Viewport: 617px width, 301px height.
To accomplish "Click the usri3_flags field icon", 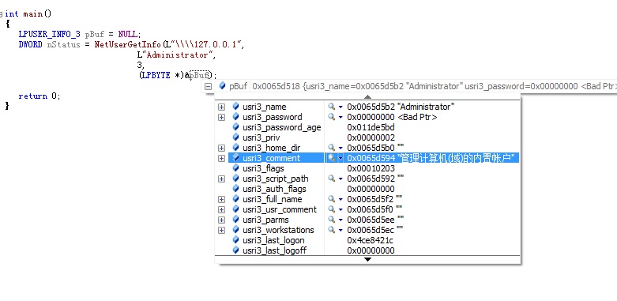I will coord(235,167).
